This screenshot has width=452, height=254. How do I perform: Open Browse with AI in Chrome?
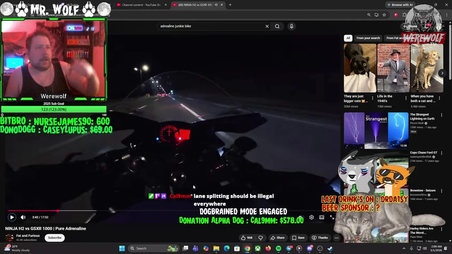tap(400, 5)
